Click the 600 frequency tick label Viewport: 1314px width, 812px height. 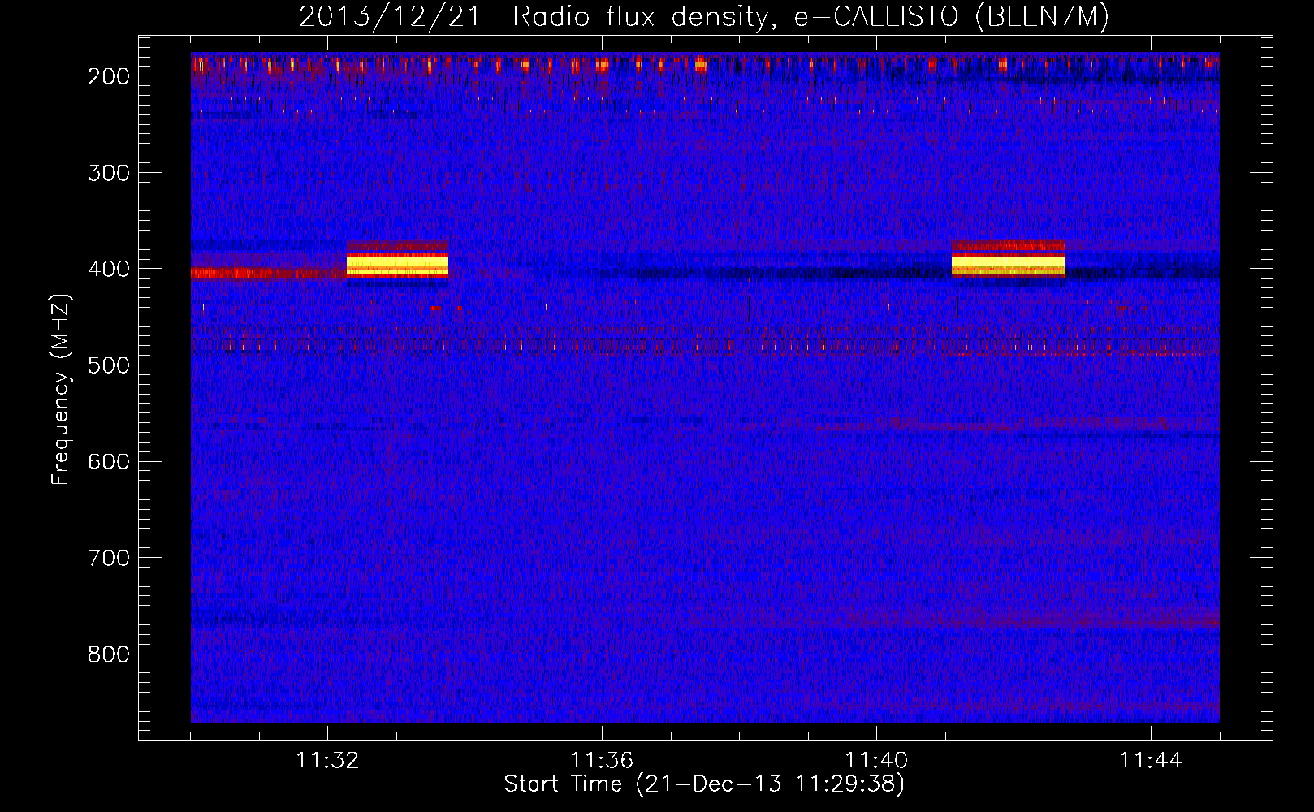pos(109,461)
